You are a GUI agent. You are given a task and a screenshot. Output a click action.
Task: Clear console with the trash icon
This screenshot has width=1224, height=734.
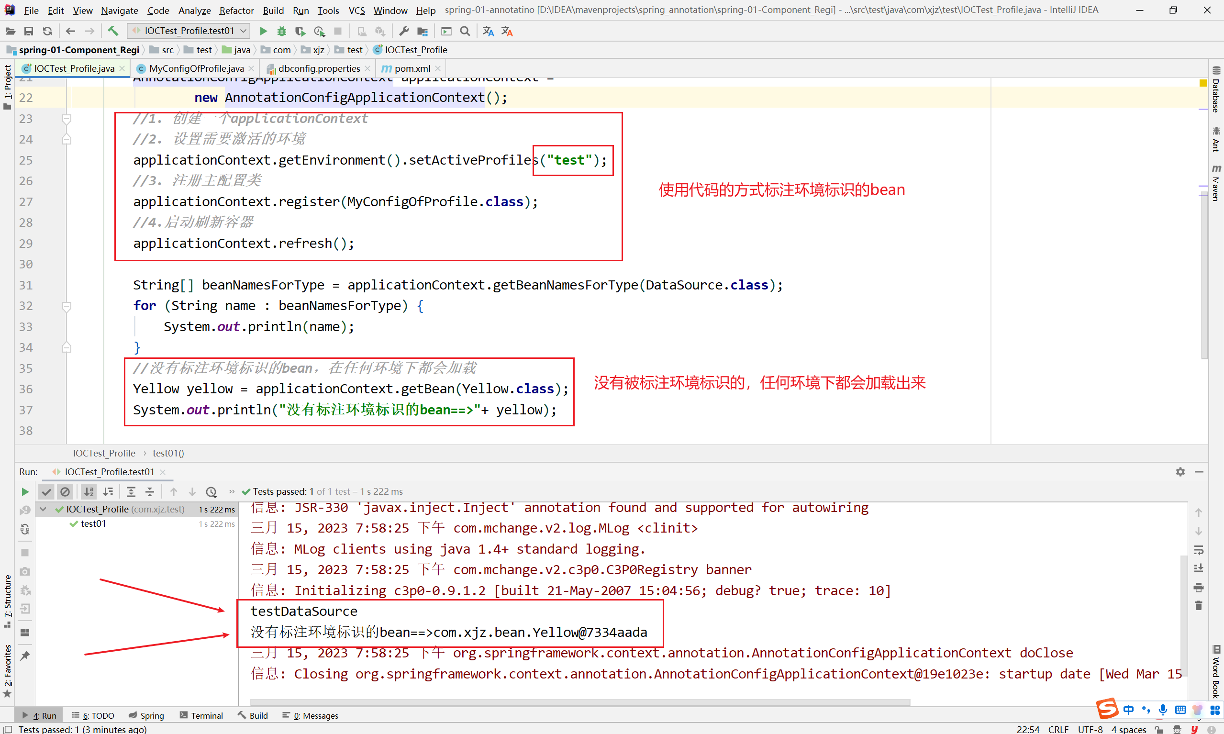pos(1198,606)
